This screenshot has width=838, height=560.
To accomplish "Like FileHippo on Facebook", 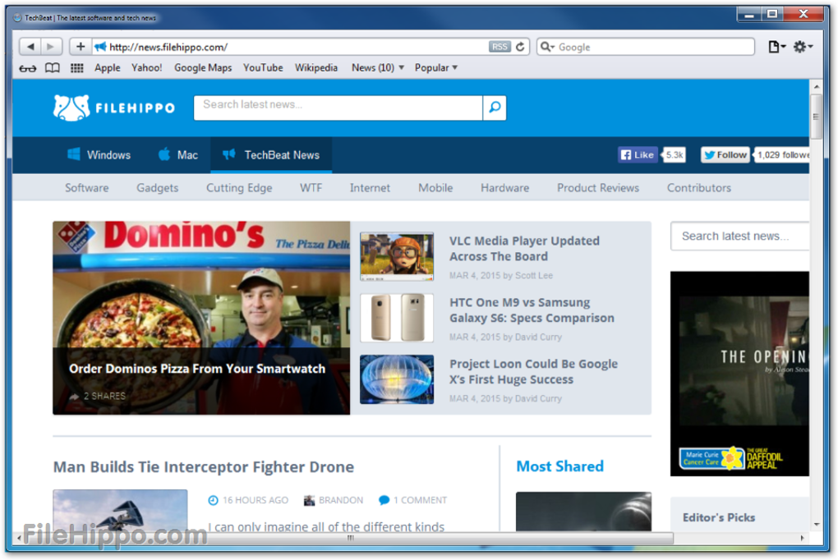I will click(x=638, y=155).
